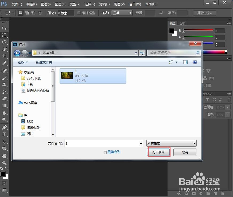Select the Crop tool
The width and height of the screenshot is (233, 197).
coord(4,56)
